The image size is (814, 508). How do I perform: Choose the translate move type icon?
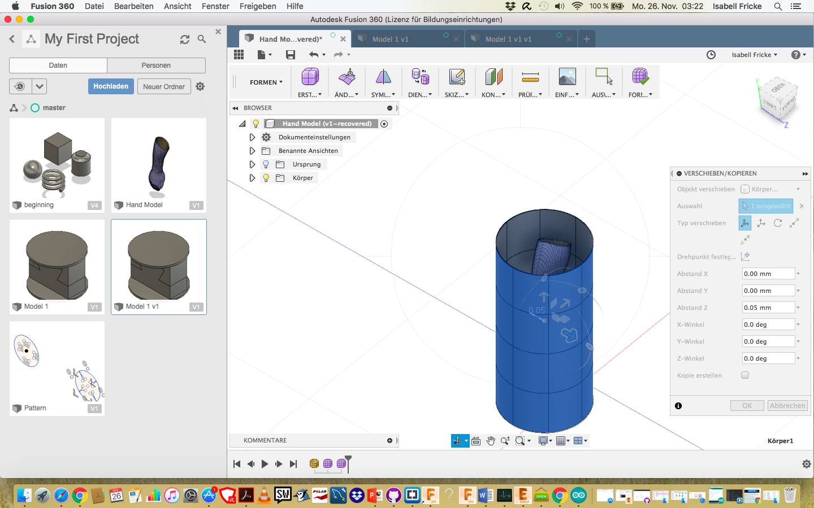(761, 223)
